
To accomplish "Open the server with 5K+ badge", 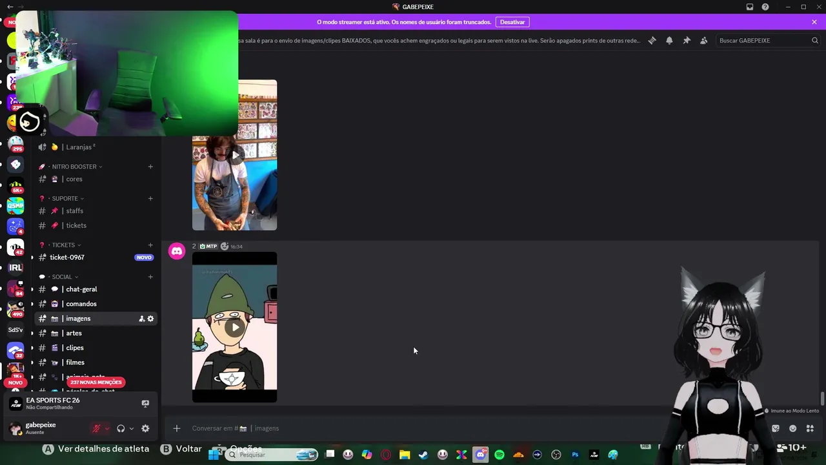I will pyautogui.click(x=15, y=185).
